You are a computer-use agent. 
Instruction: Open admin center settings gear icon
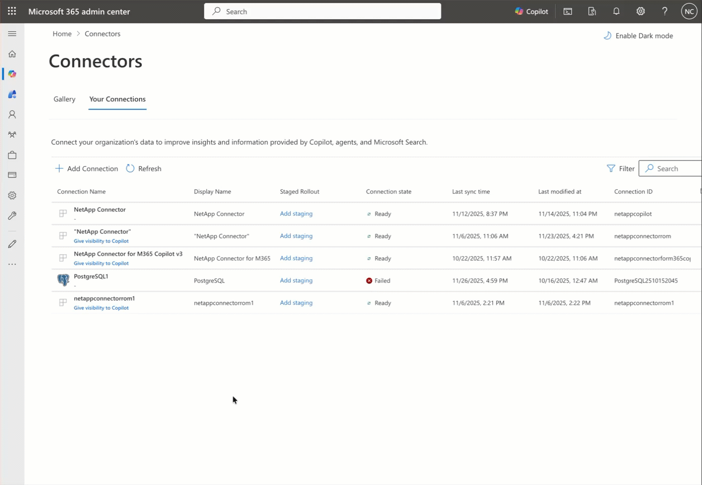pyautogui.click(x=640, y=11)
